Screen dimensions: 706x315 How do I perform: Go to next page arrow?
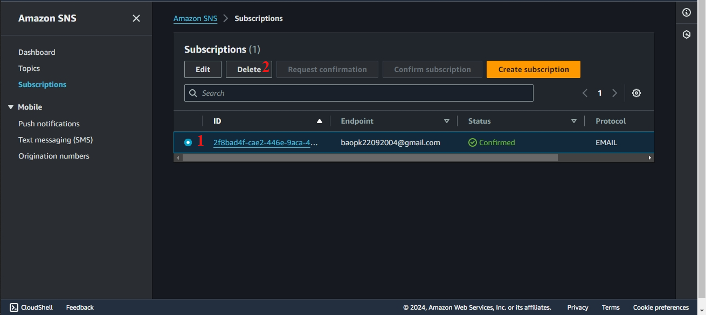pyautogui.click(x=614, y=93)
